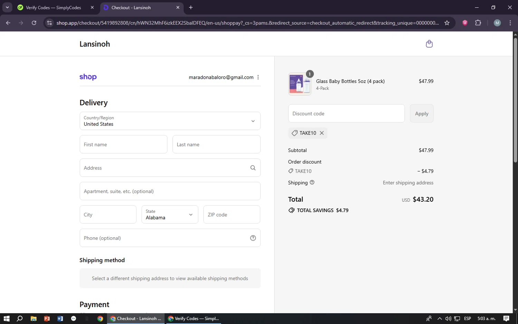Switch to Checkout - Lansinoh taskbar window
The height and width of the screenshot is (324, 518).
coord(136,318)
